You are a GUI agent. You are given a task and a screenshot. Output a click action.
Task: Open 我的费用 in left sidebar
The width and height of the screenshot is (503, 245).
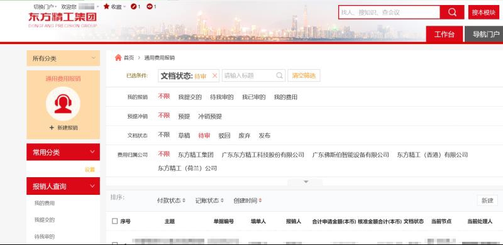click(x=45, y=203)
